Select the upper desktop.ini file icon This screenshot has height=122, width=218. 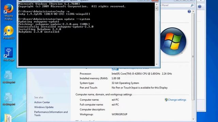[9, 77]
